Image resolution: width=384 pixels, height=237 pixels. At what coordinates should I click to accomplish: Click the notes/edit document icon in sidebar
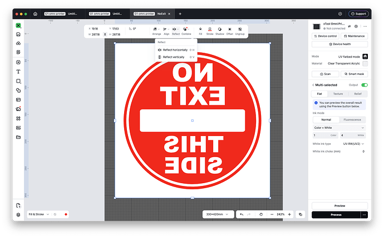[x=18, y=52]
